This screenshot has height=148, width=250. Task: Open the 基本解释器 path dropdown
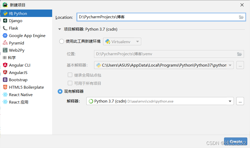coord(230,65)
